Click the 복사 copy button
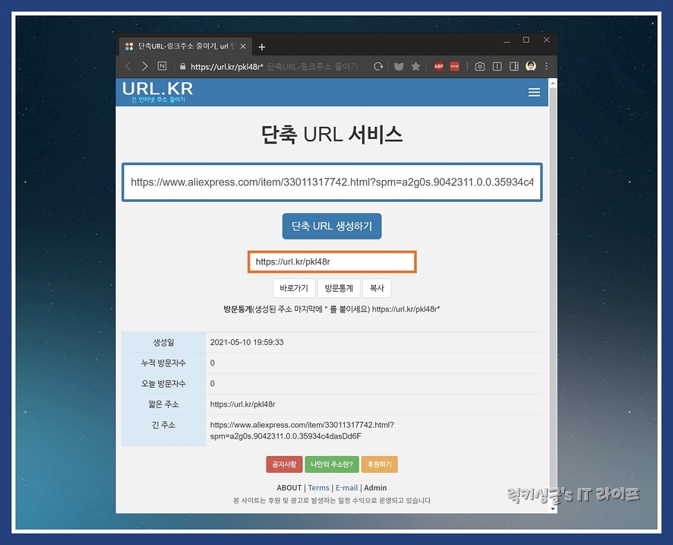 coord(376,287)
